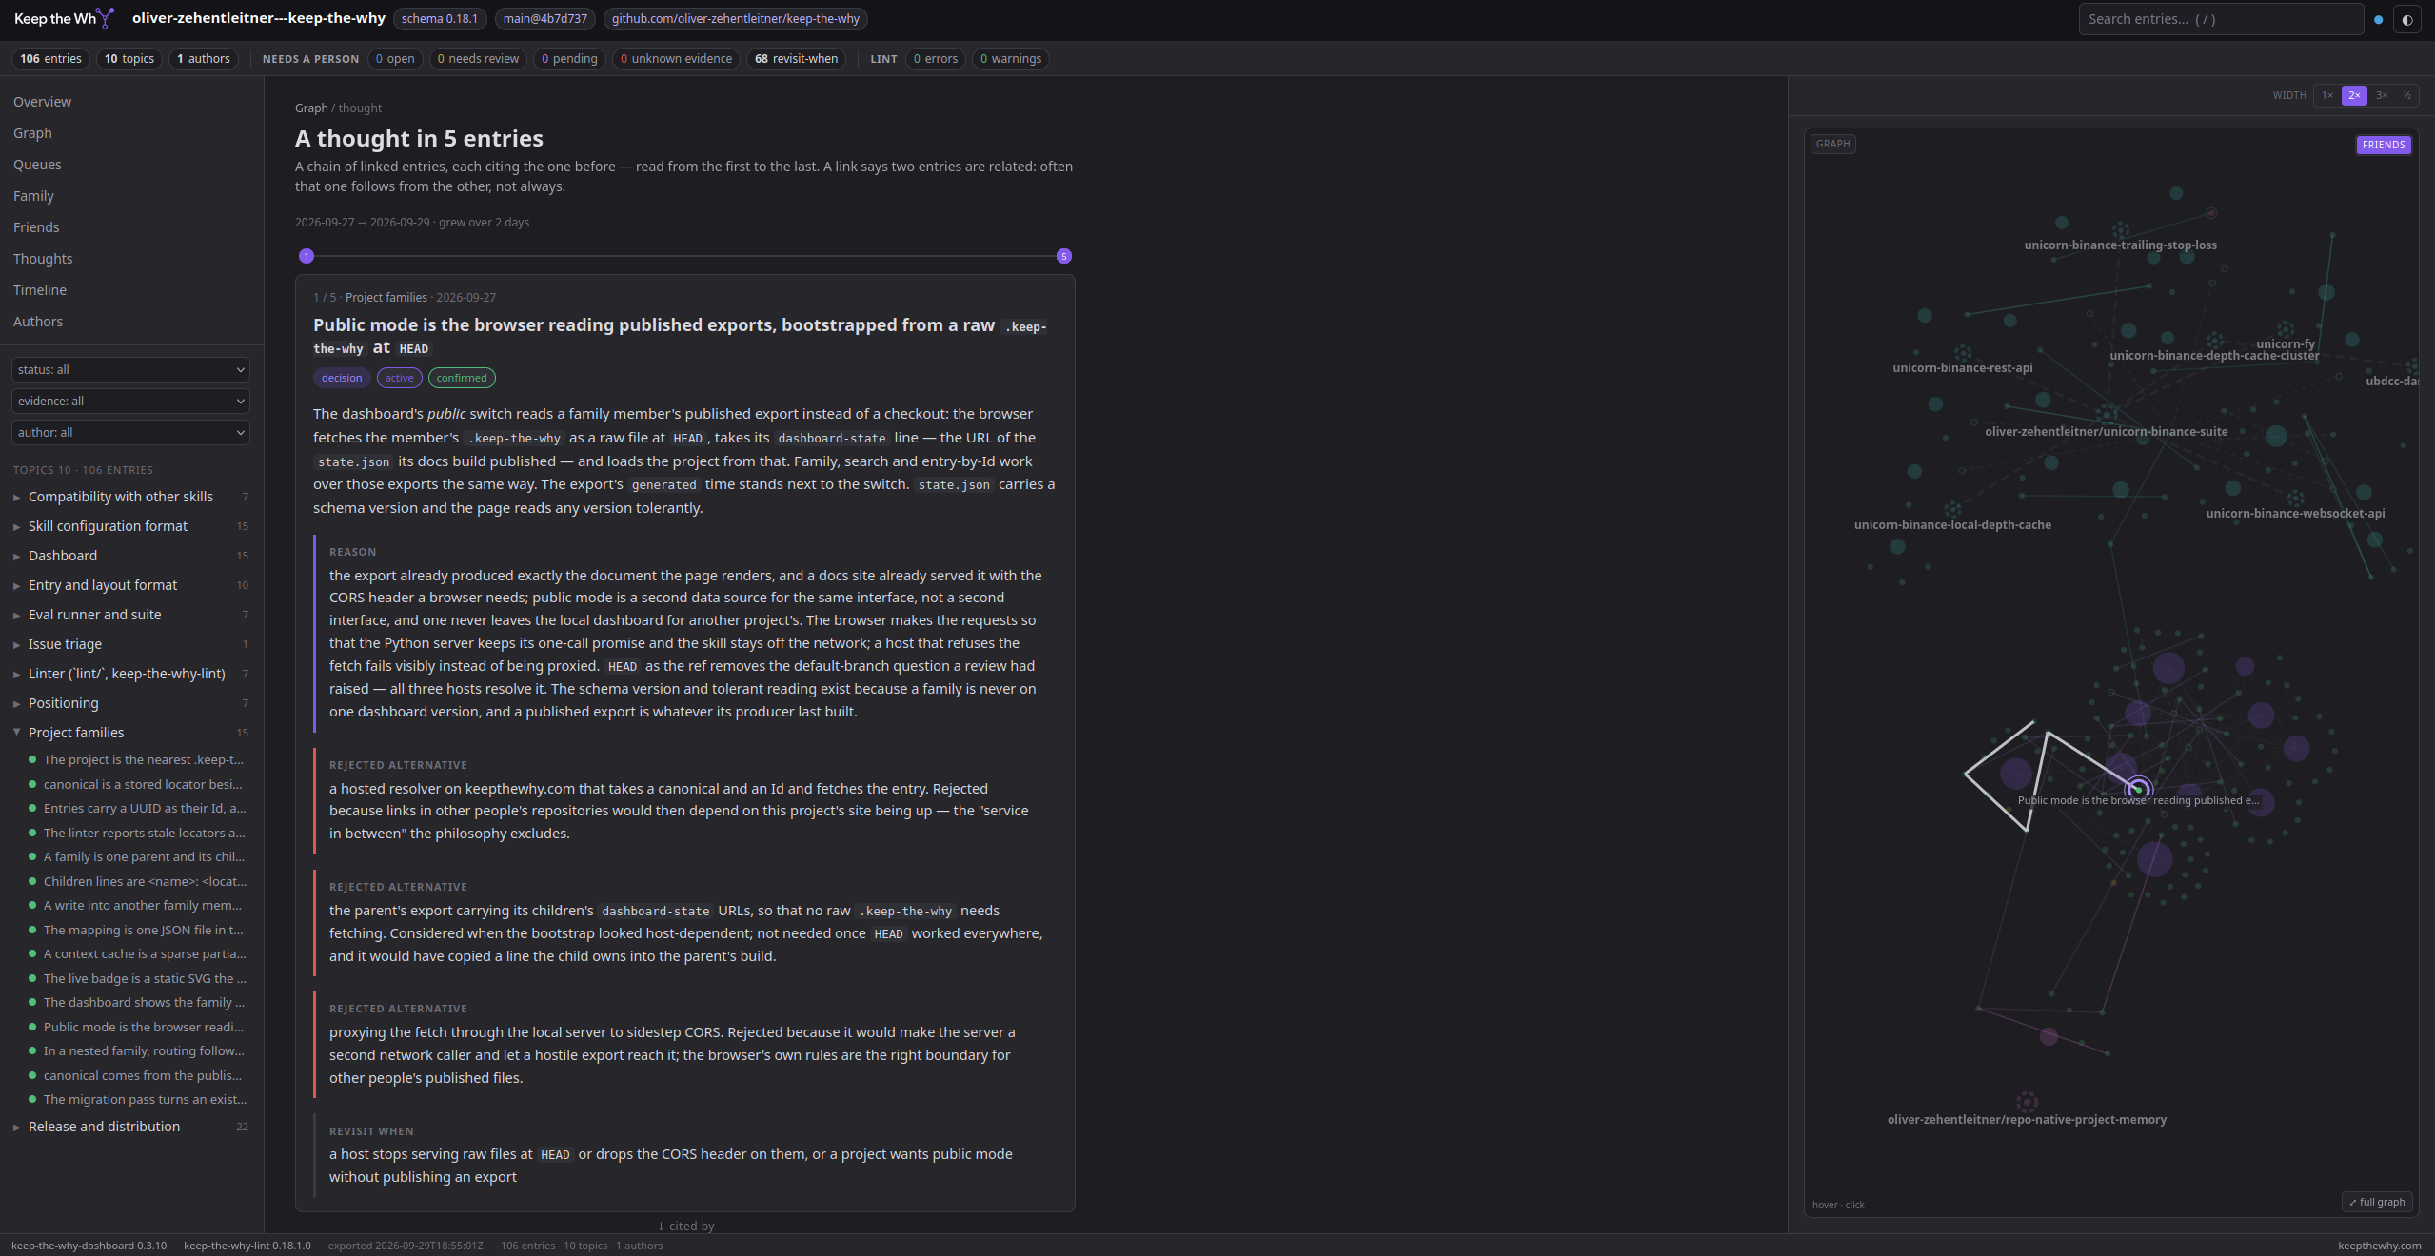Toggle the light/dark theme icon
2435x1256 pixels.
[x=2407, y=19]
